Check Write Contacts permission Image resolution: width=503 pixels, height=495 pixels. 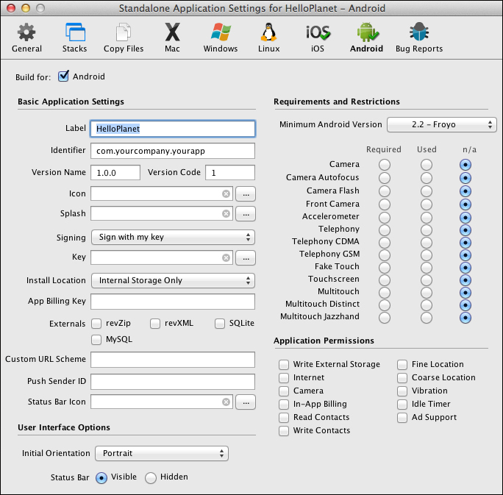point(284,430)
